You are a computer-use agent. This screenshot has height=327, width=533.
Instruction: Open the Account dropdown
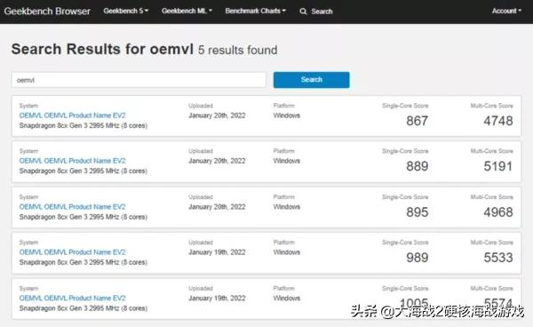pos(506,11)
